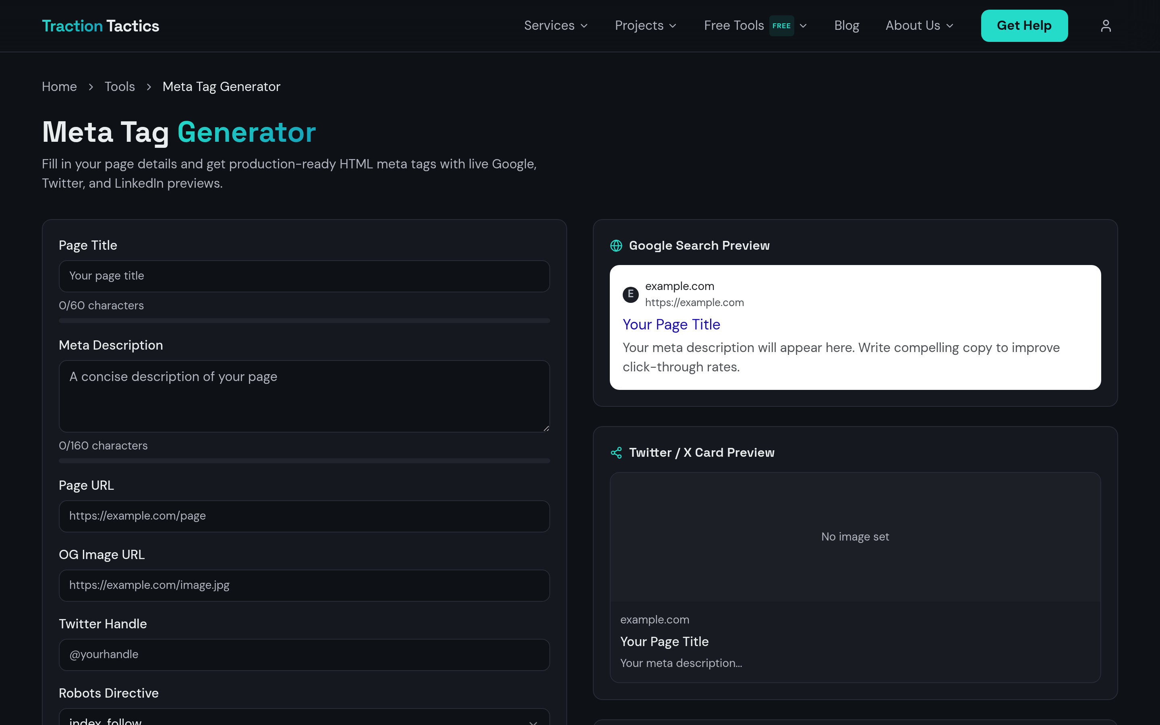Screen dimensions: 1160x725
Task: Click example.com in the Twitter card
Action: tap(655, 619)
